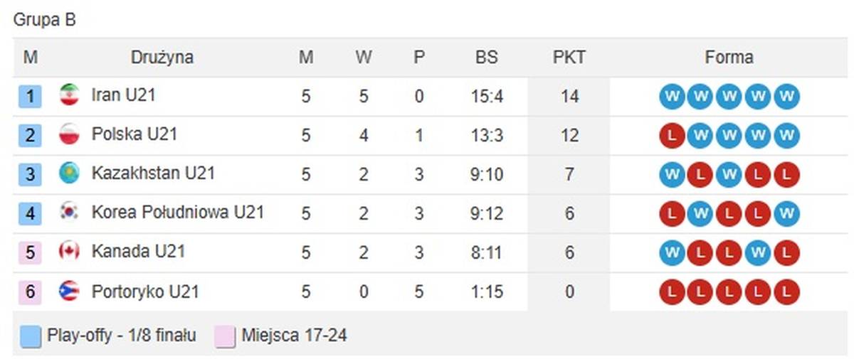Click the Poland flag icon

pyautogui.click(x=69, y=134)
